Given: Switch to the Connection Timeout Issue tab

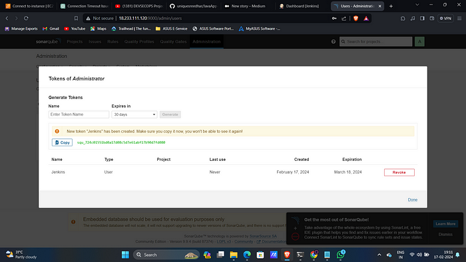Looking at the screenshot, I should pyautogui.click(x=85, y=6).
